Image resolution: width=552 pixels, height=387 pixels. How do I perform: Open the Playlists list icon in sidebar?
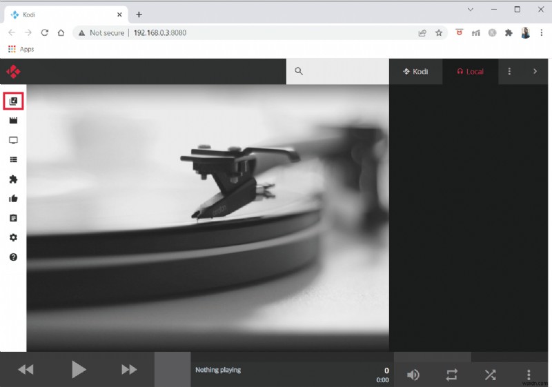pos(13,159)
